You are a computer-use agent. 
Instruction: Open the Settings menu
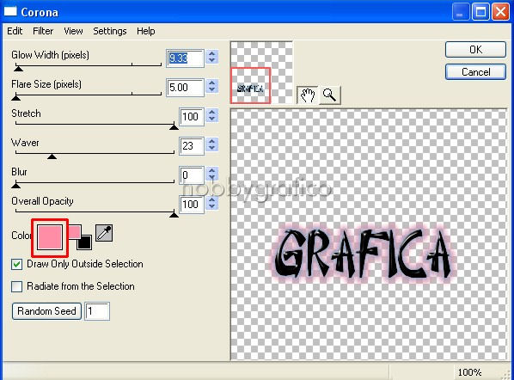click(110, 31)
